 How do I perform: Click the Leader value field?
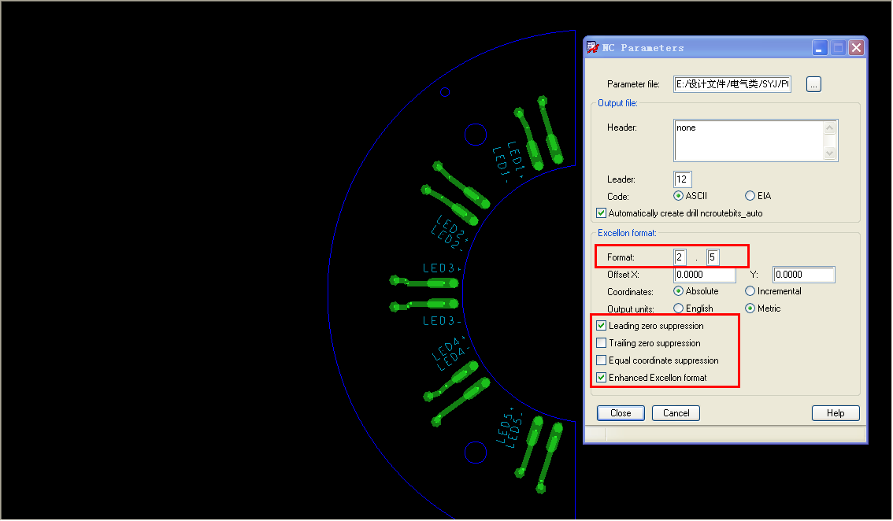[682, 179]
